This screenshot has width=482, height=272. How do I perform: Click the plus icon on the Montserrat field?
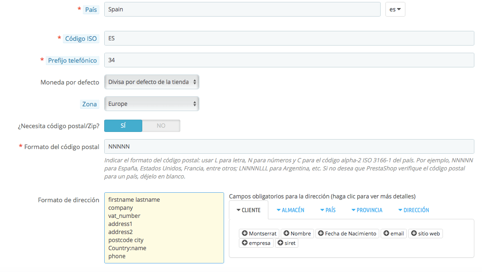click(x=245, y=234)
